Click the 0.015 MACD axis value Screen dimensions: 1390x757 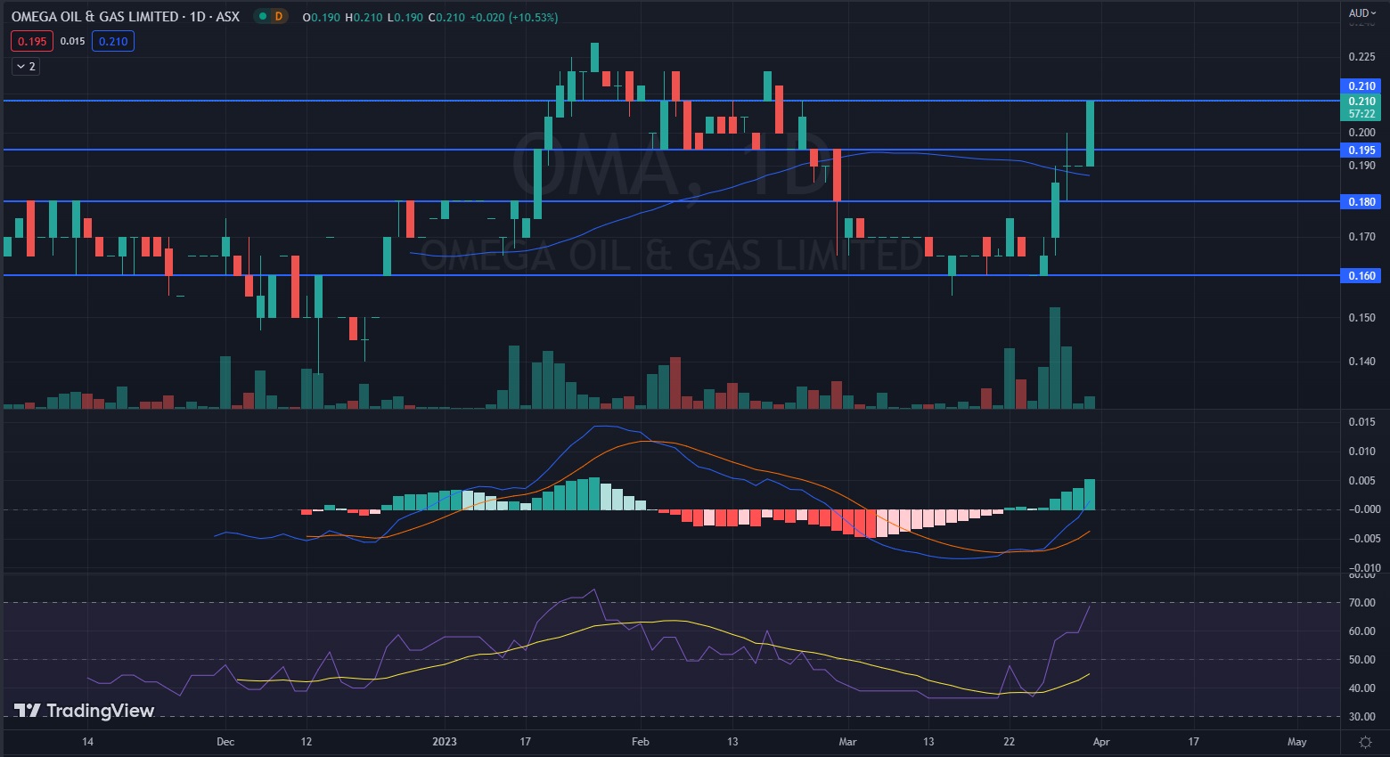click(1361, 422)
